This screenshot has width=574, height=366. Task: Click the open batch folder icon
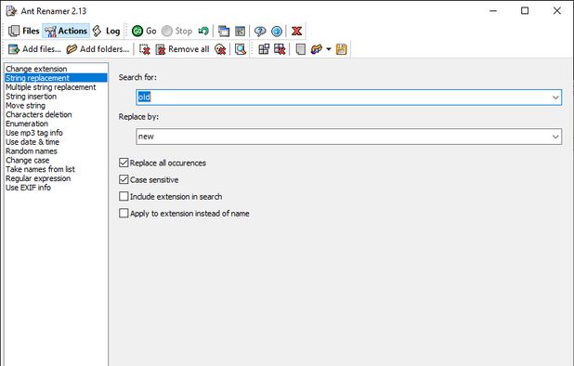pos(317,49)
